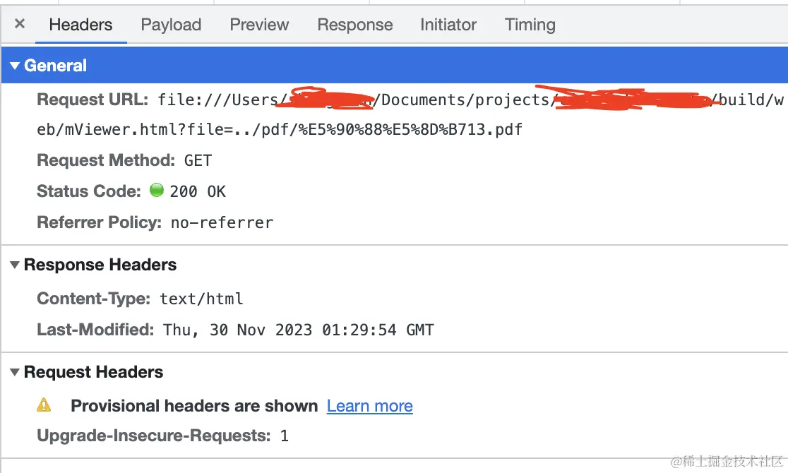Image resolution: width=788 pixels, height=473 pixels.
Task: Close the request details panel
Action: 20,24
